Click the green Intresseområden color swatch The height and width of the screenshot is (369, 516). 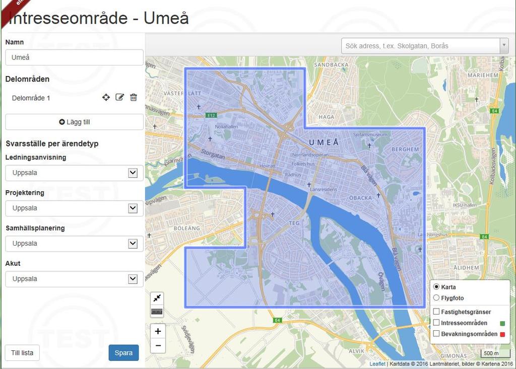pyautogui.click(x=502, y=323)
